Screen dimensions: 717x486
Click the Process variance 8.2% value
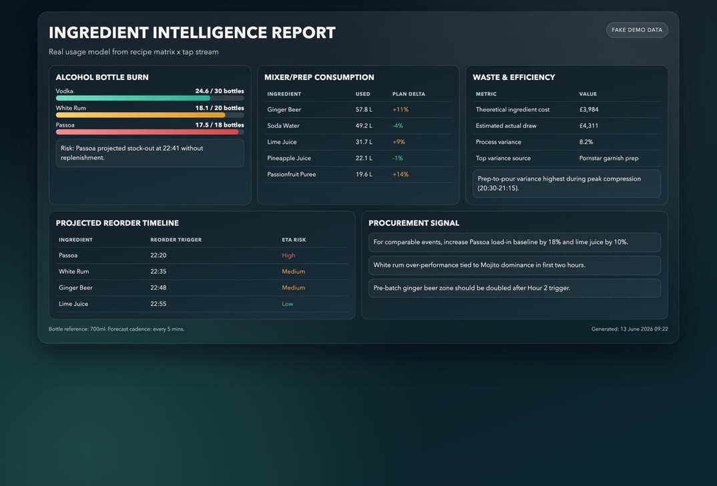(x=586, y=142)
